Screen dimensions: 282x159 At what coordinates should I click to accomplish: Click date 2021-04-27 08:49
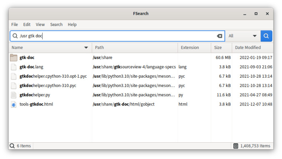point(256,95)
